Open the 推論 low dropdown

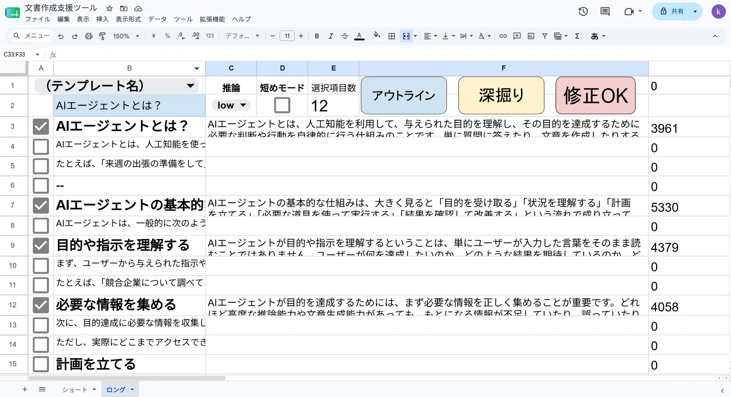click(x=231, y=105)
